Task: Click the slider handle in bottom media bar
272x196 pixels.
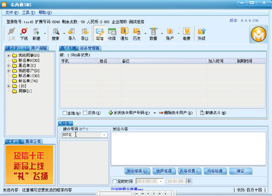Action: (98, 193)
